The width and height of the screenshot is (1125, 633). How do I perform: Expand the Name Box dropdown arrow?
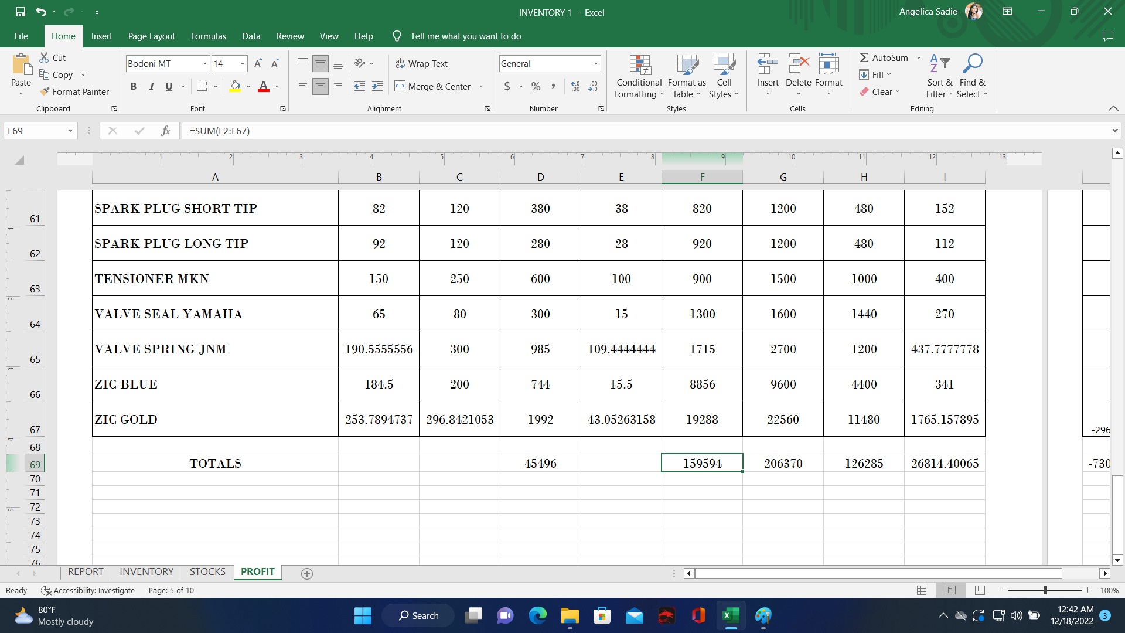click(x=70, y=131)
